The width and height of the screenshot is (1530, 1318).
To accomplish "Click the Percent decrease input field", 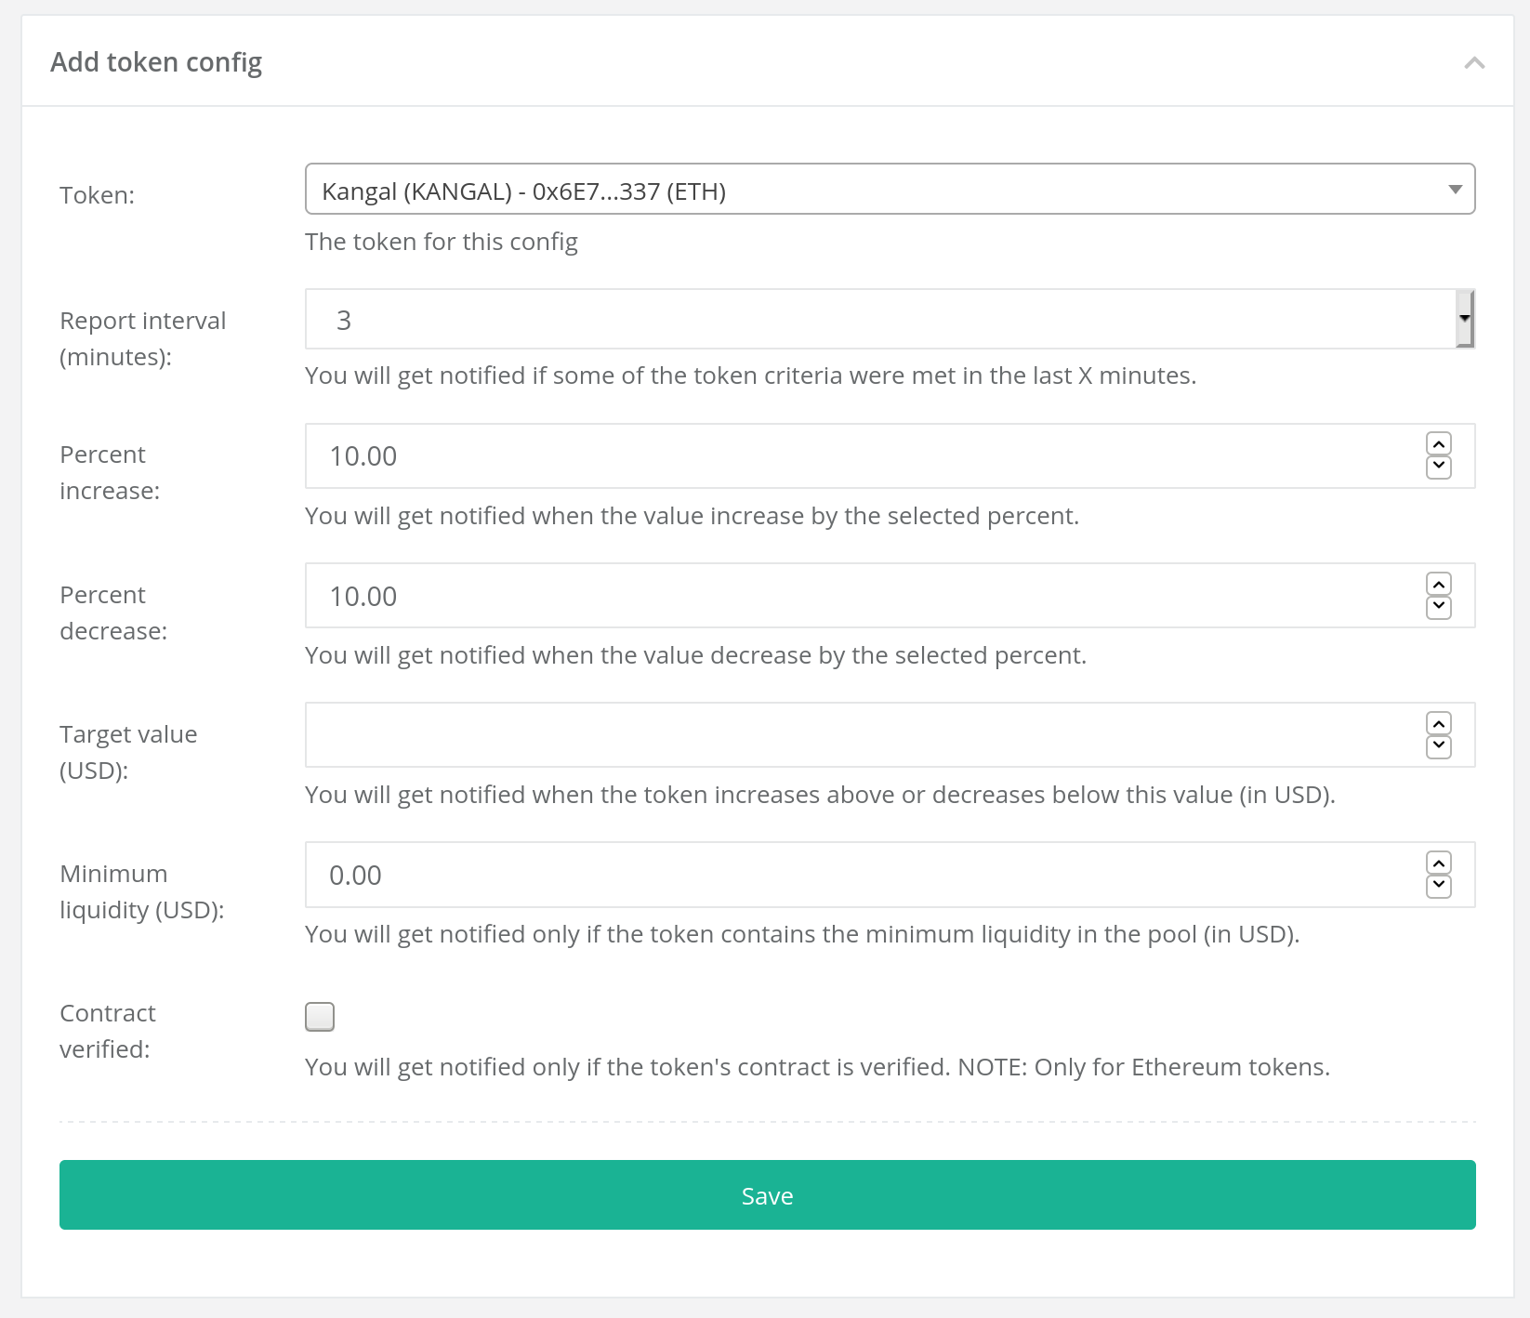I will pyautogui.click(x=890, y=595).
